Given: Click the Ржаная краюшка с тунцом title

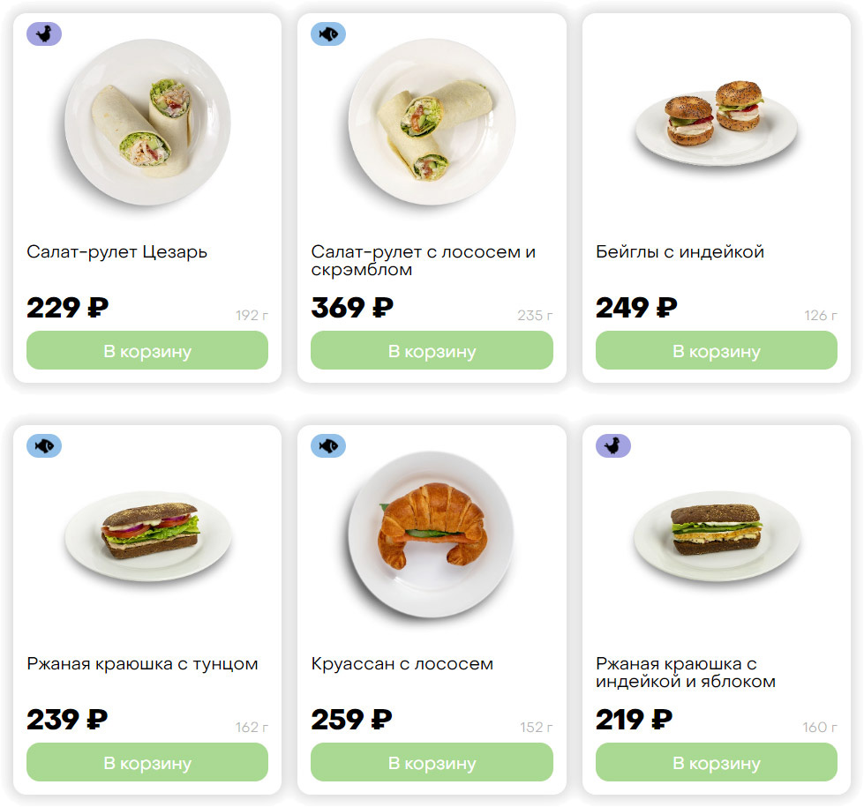Looking at the screenshot, I should (x=142, y=664).
